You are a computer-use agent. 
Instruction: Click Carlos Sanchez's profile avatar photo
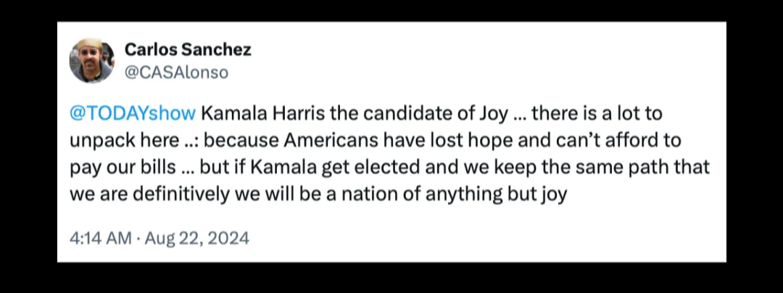pyautogui.click(x=91, y=60)
